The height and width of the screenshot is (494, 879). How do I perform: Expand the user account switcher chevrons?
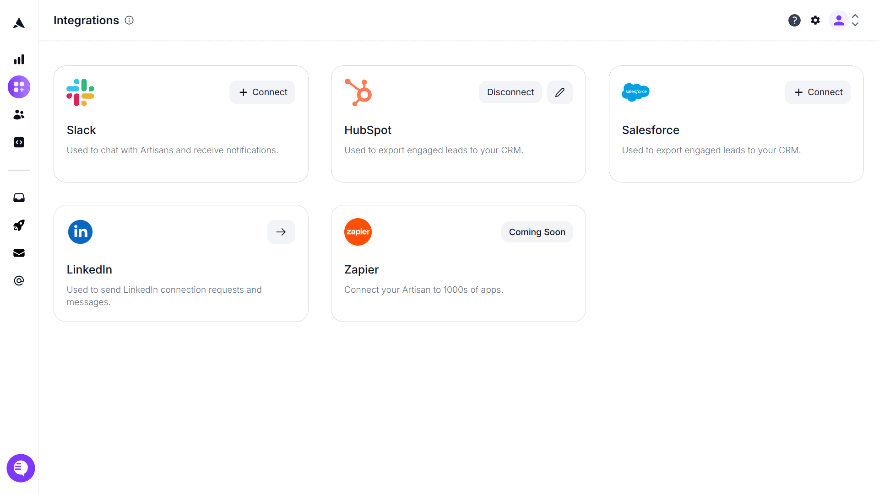(x=855, y=20)
